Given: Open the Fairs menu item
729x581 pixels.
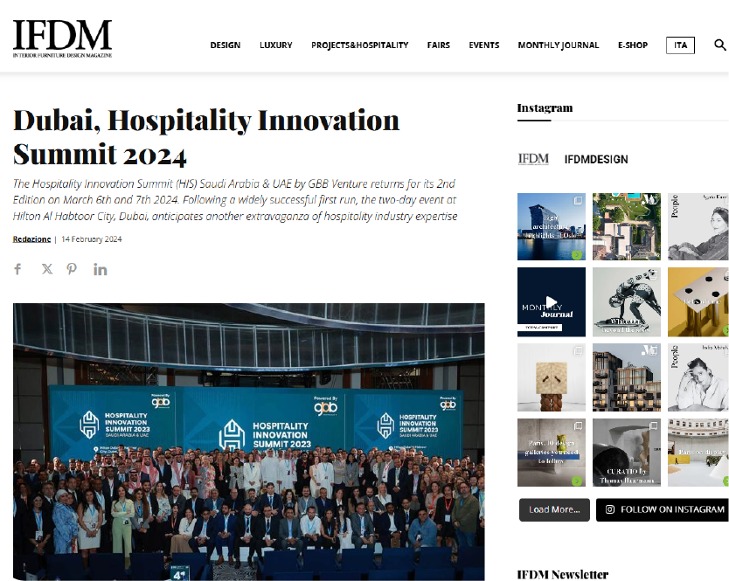Looking at the screenshot, I should click(439, 45).
